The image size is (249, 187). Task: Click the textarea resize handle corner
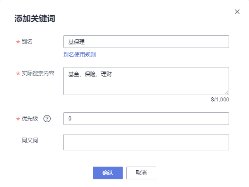227,93
